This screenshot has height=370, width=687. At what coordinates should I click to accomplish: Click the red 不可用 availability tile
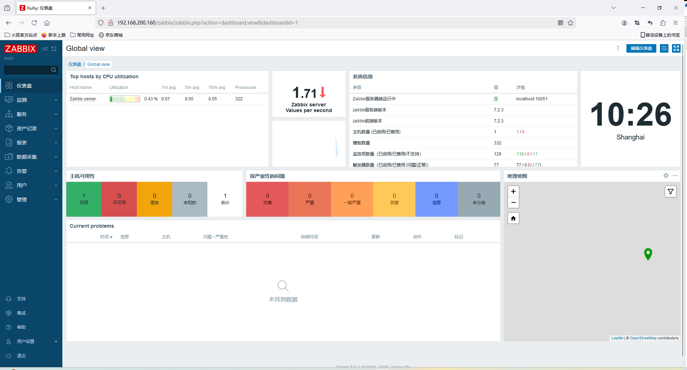pos(119,199)
